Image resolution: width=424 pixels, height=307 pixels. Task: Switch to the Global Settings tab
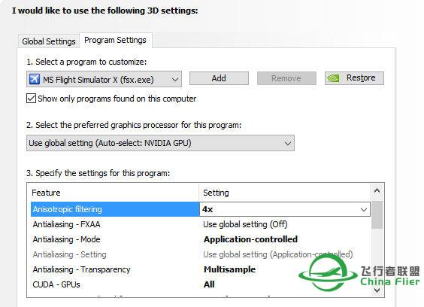pyautogui.click(x=49, y=41)
